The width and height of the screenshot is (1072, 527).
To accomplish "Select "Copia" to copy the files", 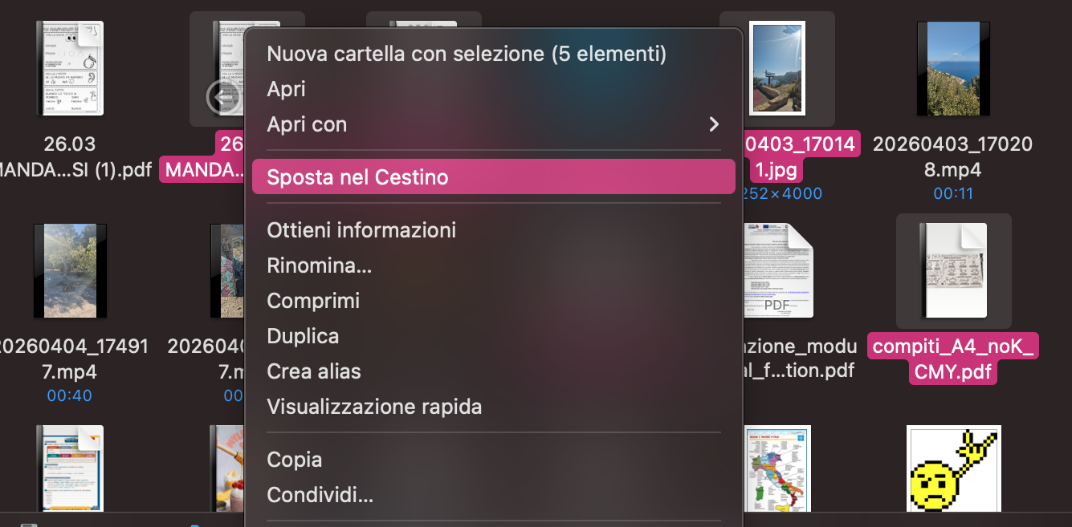I will coord(294,459).
